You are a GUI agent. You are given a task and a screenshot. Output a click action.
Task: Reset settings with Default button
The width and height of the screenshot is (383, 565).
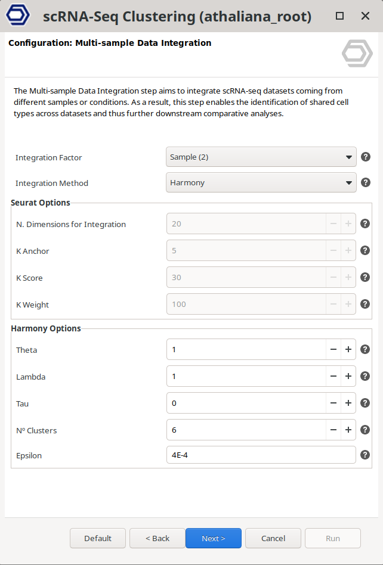pos(98,538)
